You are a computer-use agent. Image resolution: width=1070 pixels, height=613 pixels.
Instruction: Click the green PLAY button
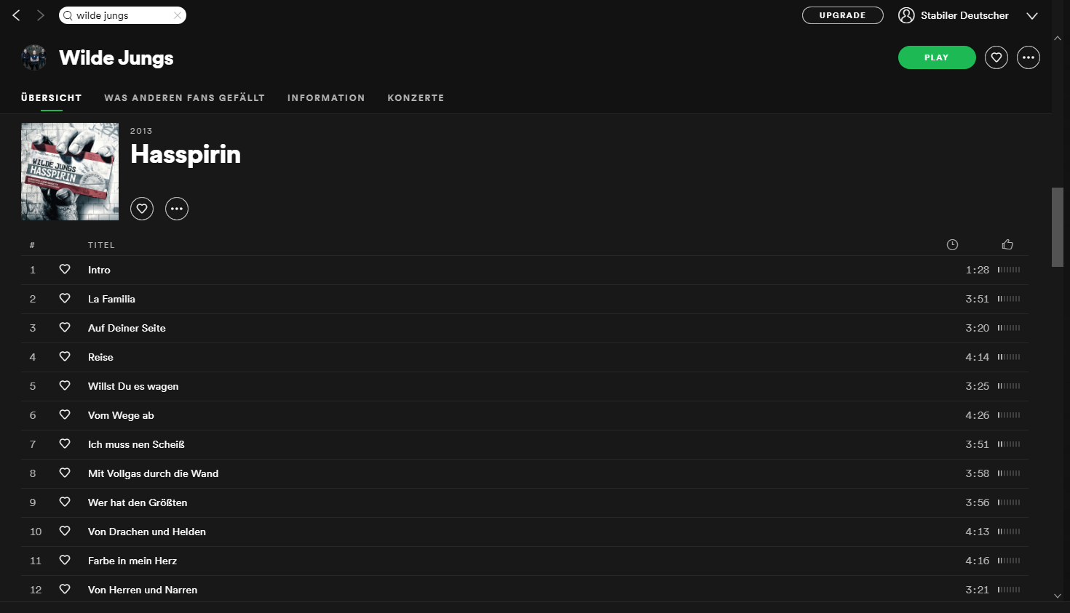(x=937, y=57)
